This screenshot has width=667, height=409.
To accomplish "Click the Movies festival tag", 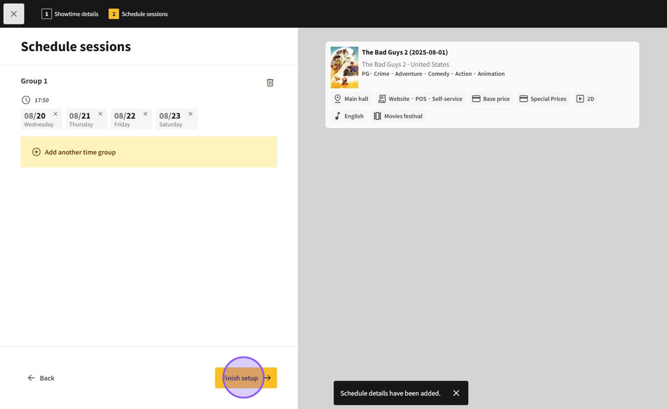I will pyautogui.click(x=398, y=116).
